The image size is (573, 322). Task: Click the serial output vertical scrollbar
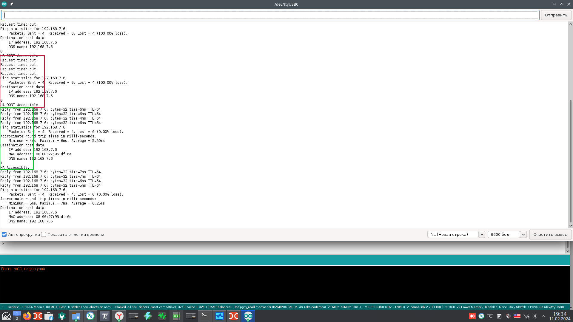pos(570,161)
